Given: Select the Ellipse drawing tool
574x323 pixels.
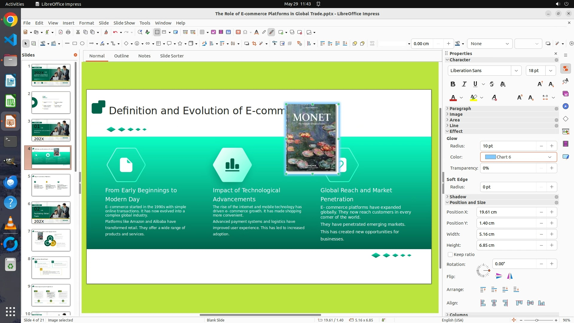Looking at the screenshot, I should click(82, 44).
